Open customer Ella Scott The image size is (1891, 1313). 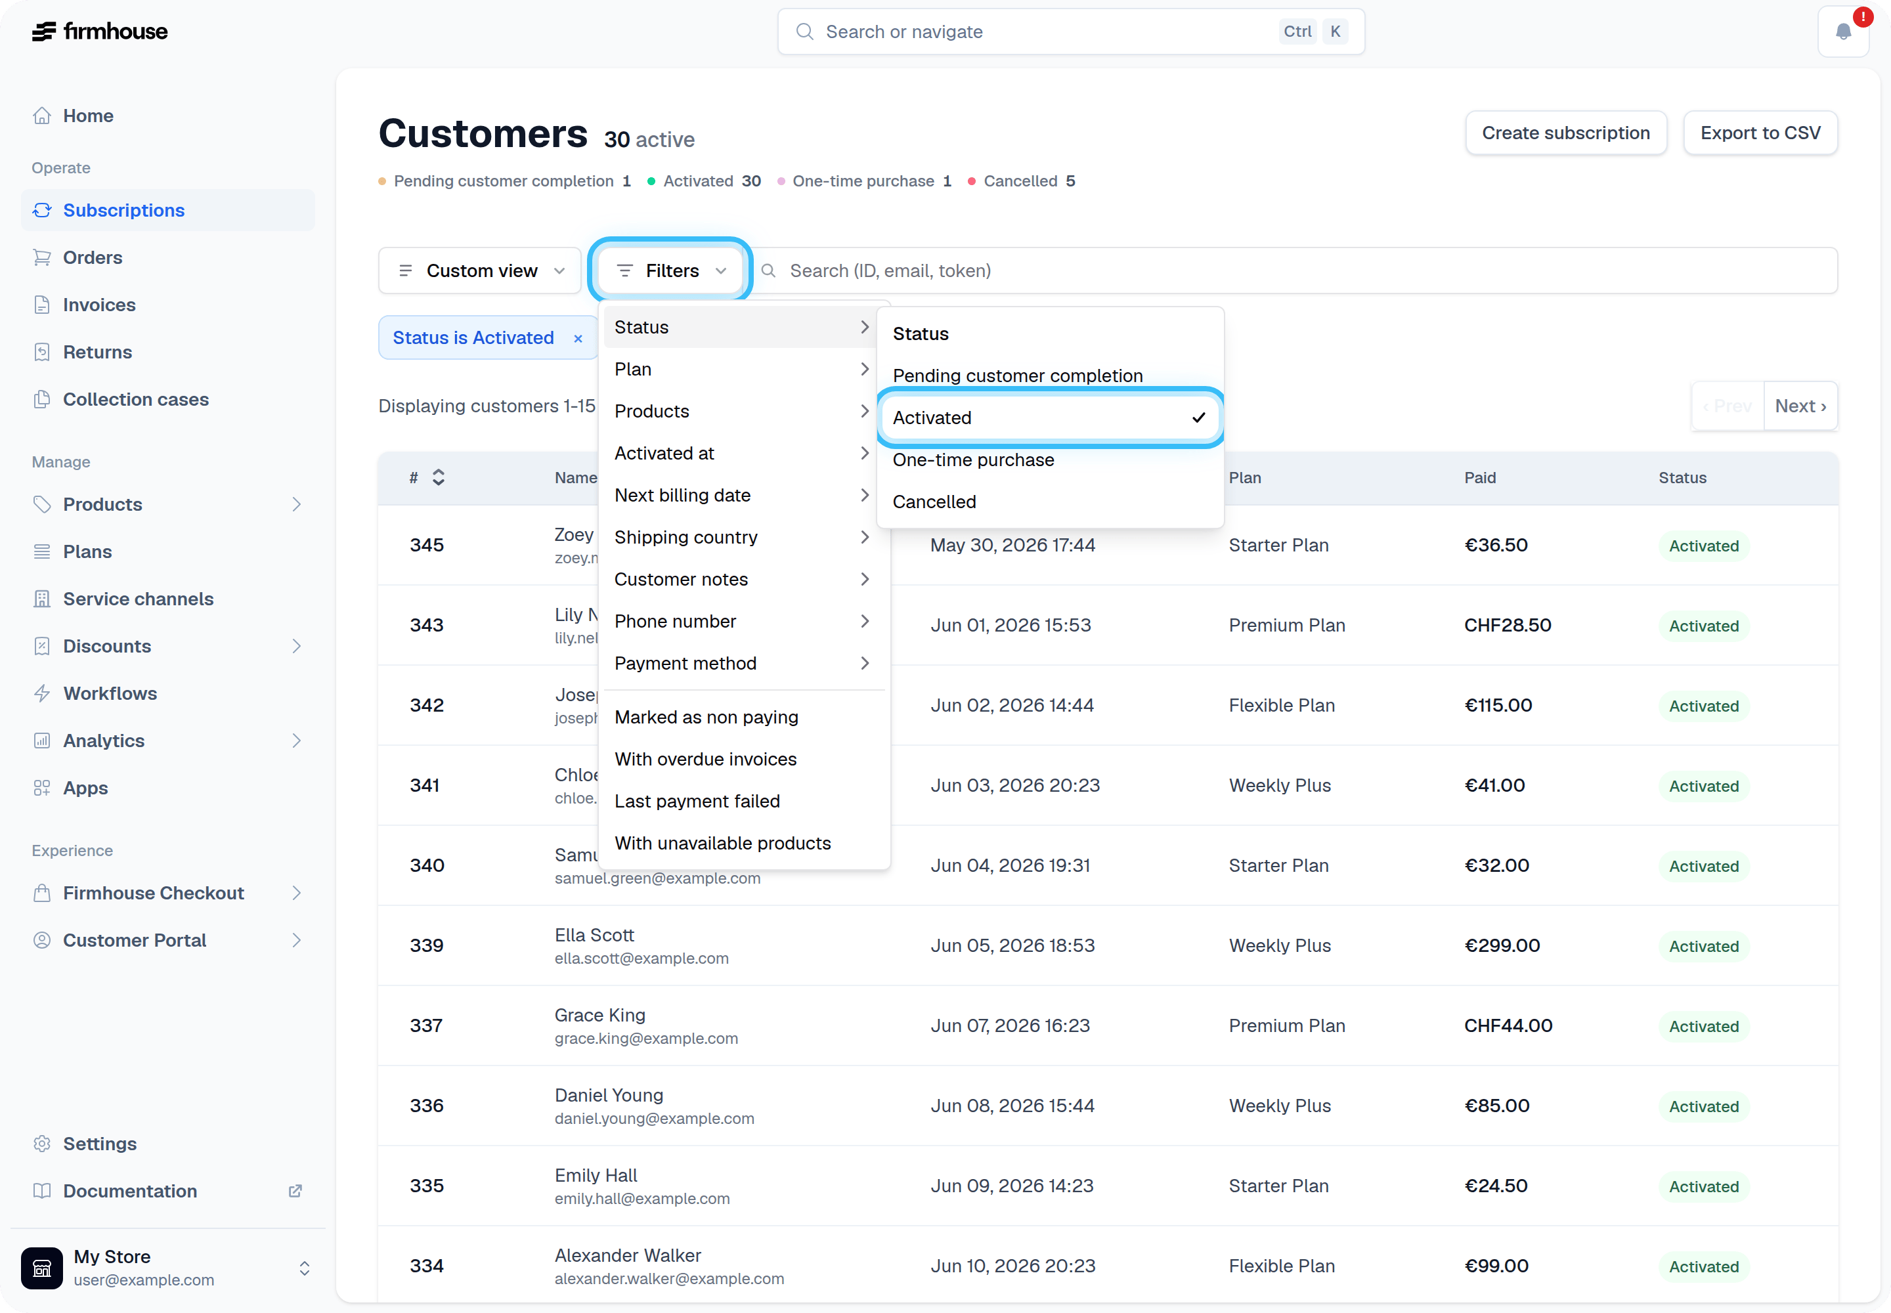click(x=594, y=936)
